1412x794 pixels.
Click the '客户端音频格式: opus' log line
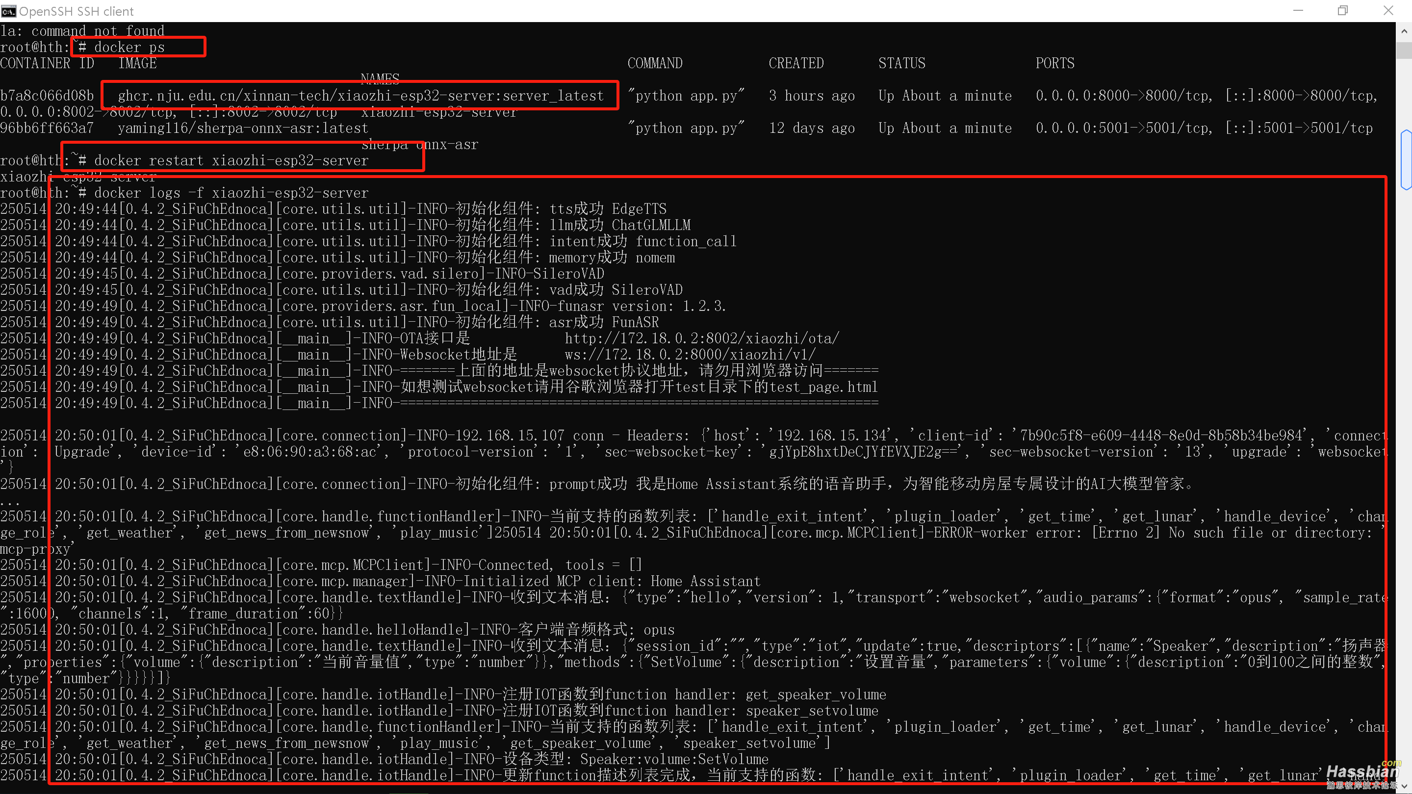coord(337,630)
